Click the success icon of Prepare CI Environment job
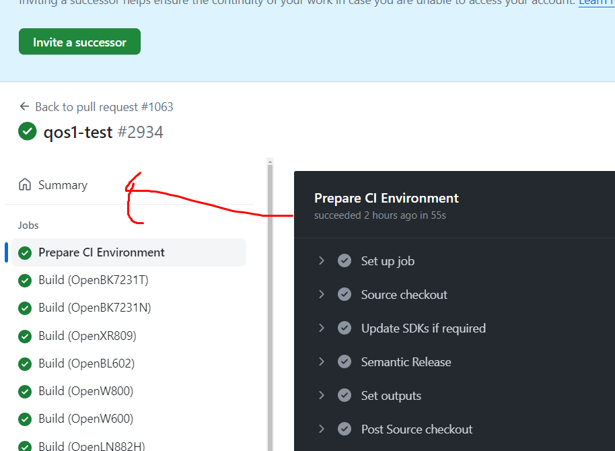615x451 pixels. 25,253
